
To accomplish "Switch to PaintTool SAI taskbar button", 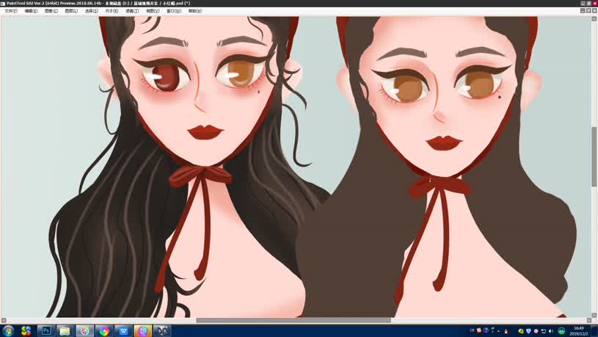I will coord(84,330).
